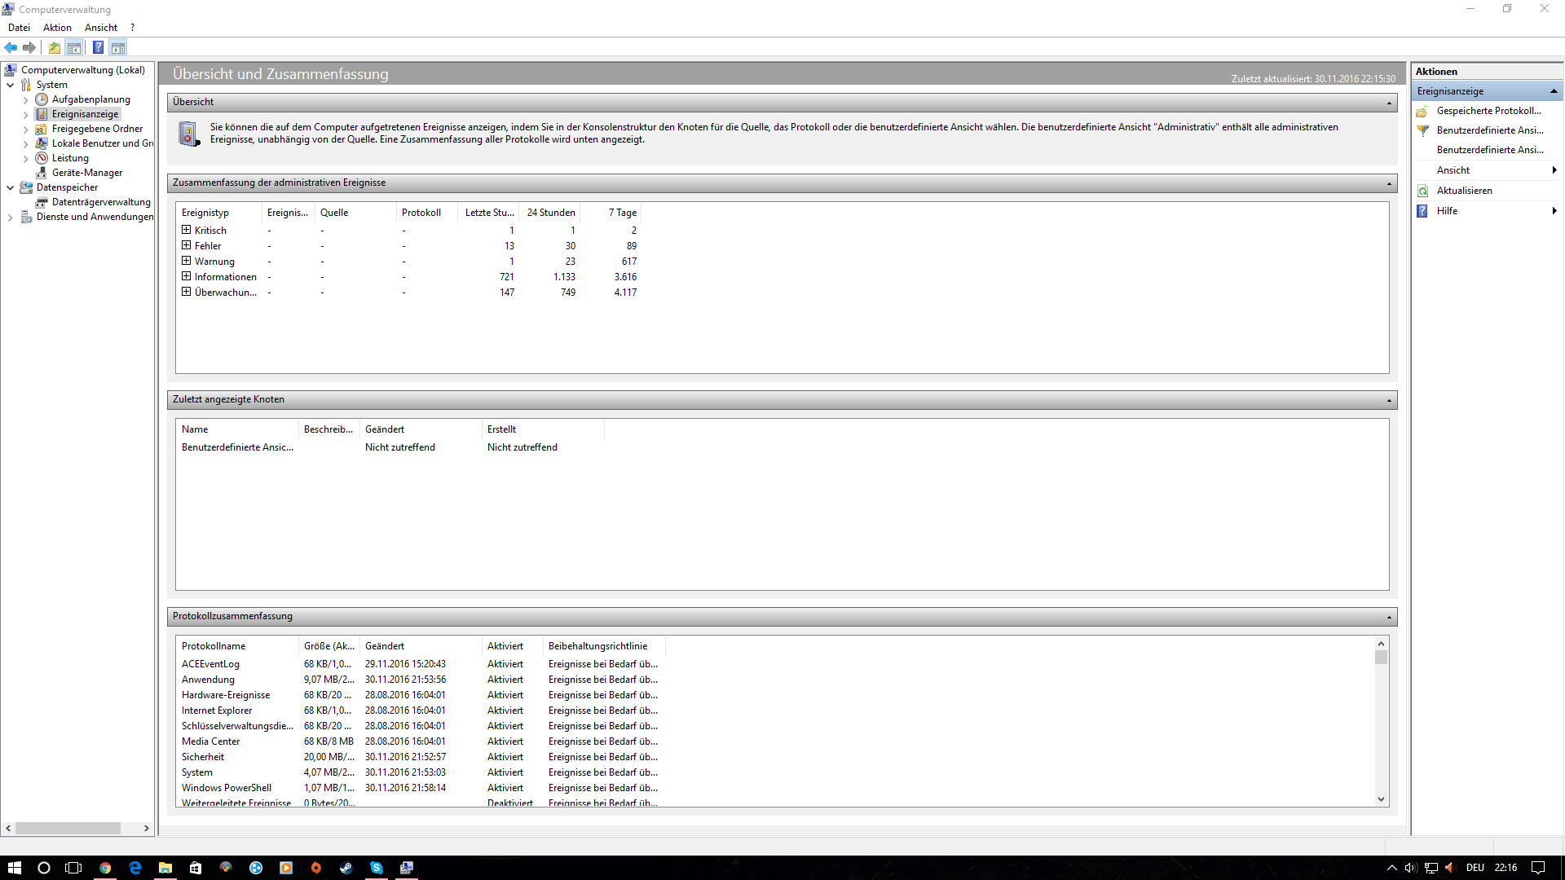Select Datenträgerverwaltung in the tree
This screenshot has height=880, width=1565.
click(x=101, y=202)
